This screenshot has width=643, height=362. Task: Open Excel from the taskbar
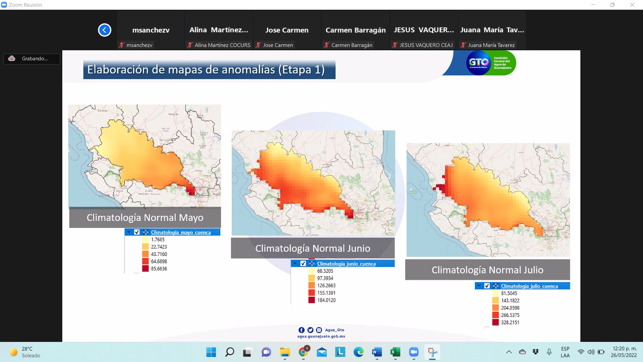pyautogui.click(x=395, y=352)
